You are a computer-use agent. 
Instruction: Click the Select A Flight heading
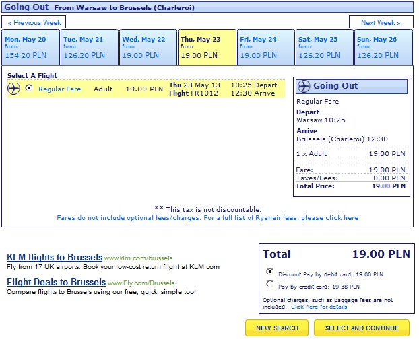[x=32, y=76]
